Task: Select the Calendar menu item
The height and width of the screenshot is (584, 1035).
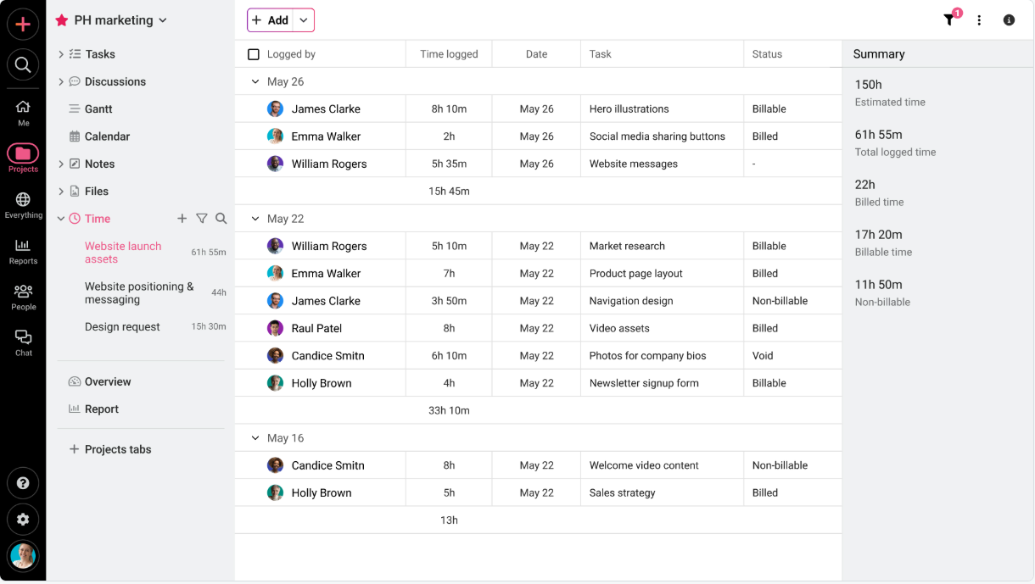Action: coord(107,136)
